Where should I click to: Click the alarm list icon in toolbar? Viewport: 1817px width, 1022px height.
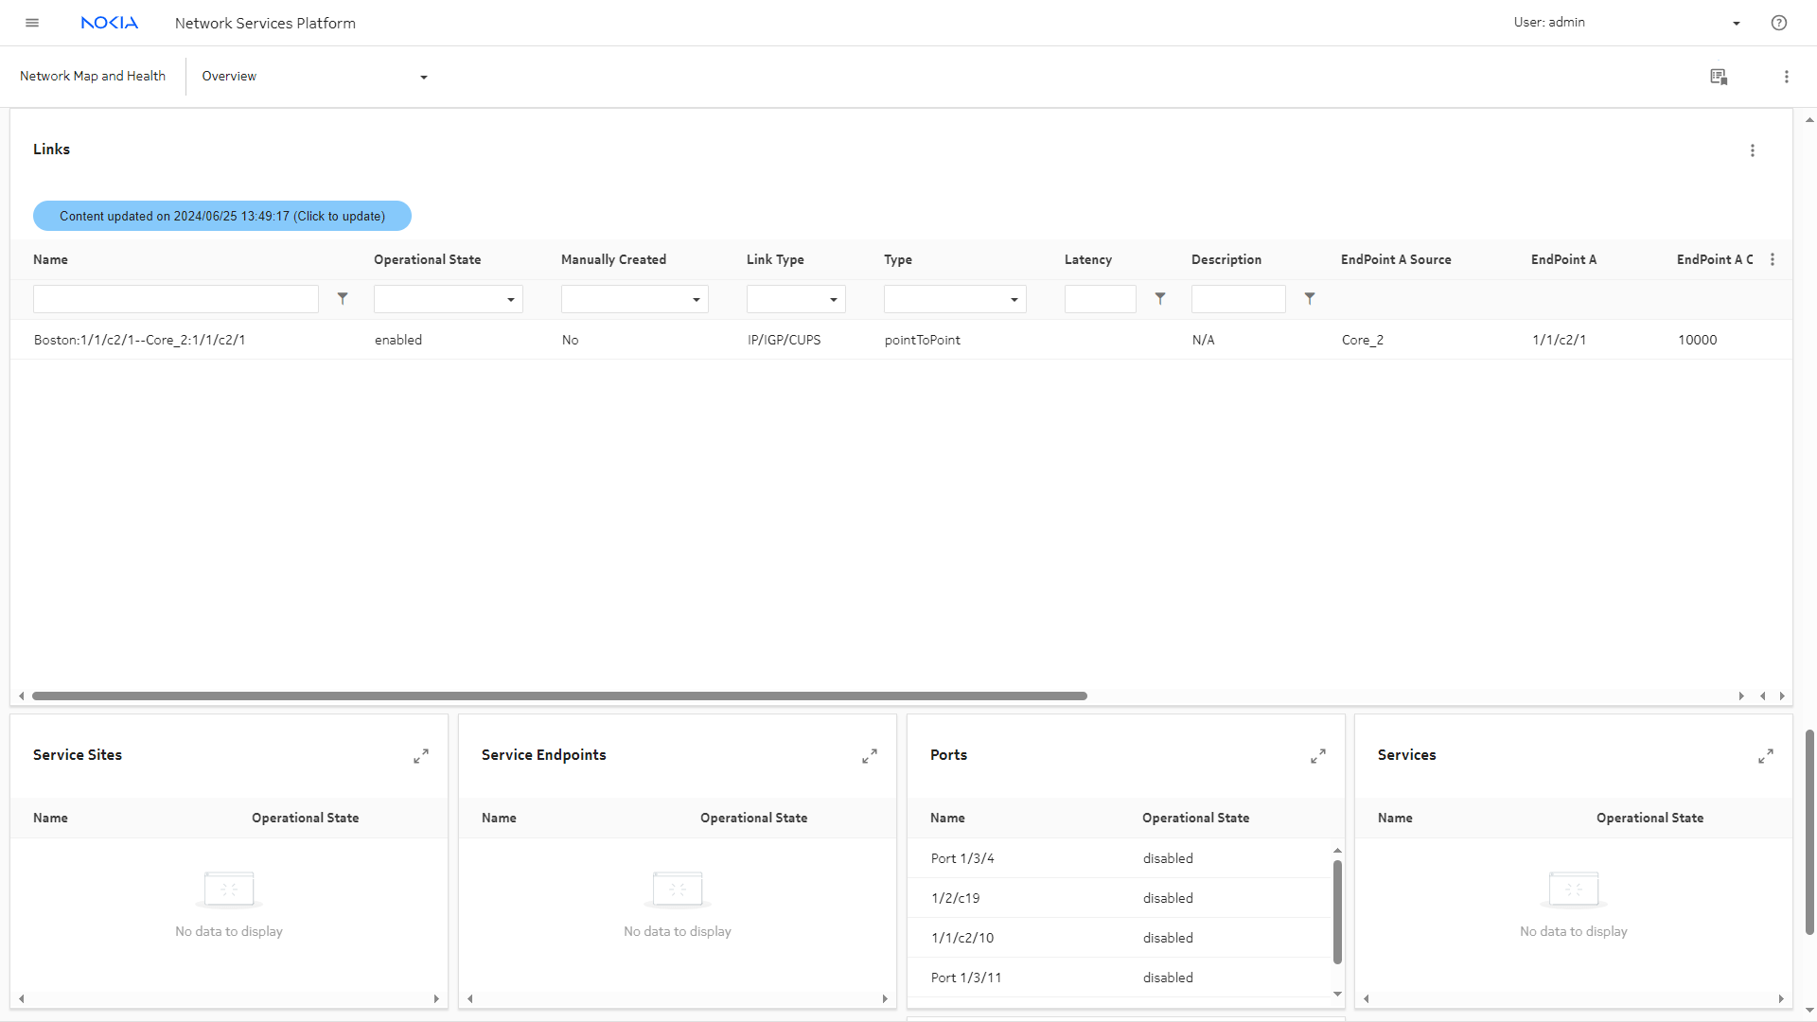pyautogui.click(x=1719, y=77)
